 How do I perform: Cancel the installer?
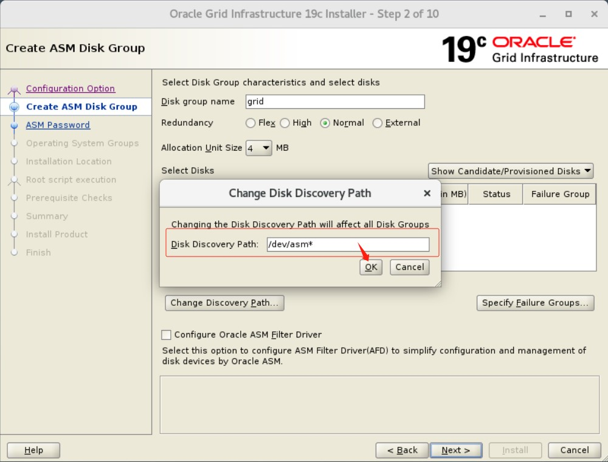575,450
